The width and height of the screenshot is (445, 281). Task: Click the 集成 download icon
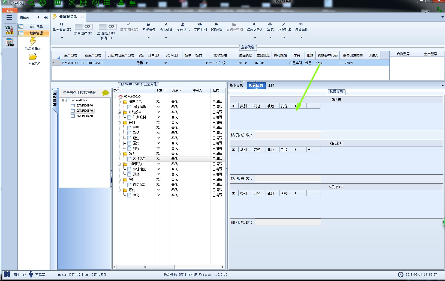(x=270, y=24)
